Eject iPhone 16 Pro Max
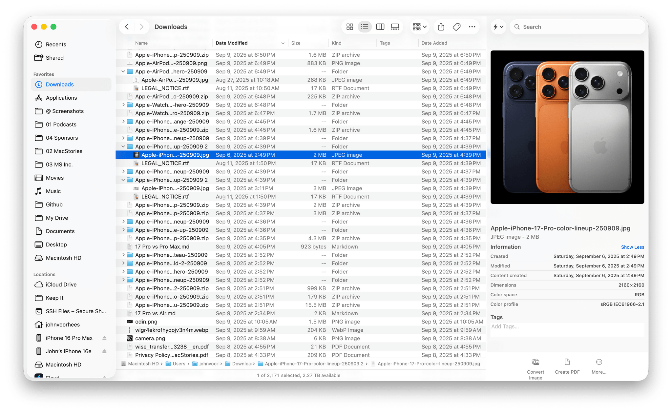 click(104, 338)
